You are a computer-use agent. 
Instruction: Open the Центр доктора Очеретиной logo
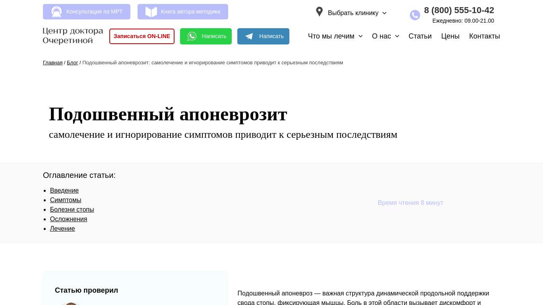(x=73, y=36)
